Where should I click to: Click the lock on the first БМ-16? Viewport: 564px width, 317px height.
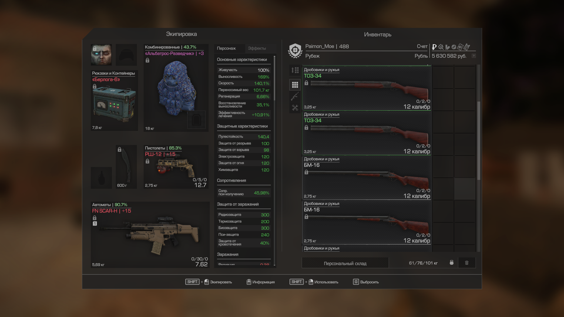point(306,172)
